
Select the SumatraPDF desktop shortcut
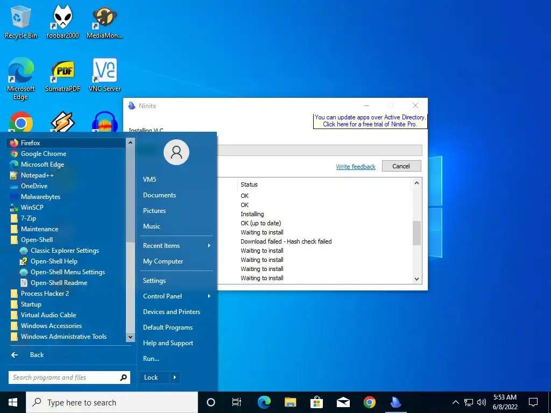click(62, 75)
